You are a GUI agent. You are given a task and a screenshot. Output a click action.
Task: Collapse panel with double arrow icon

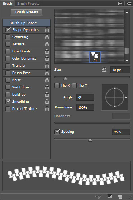(120, 3)
